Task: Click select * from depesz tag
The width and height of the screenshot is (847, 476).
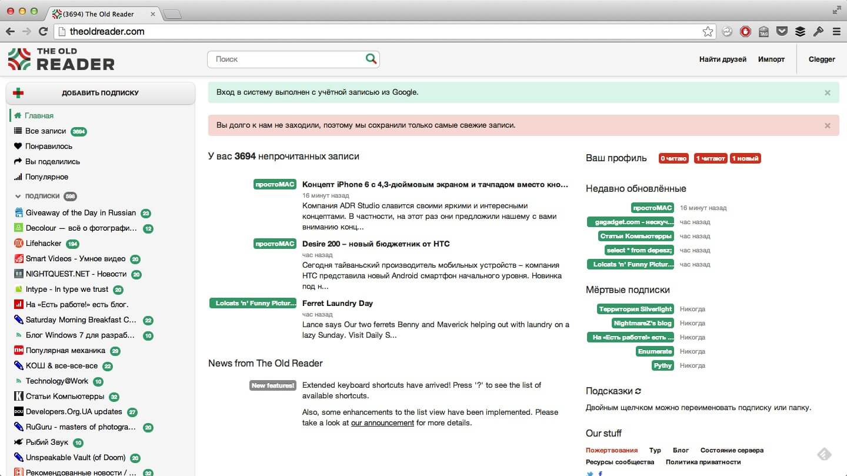Action: [639, 250]
